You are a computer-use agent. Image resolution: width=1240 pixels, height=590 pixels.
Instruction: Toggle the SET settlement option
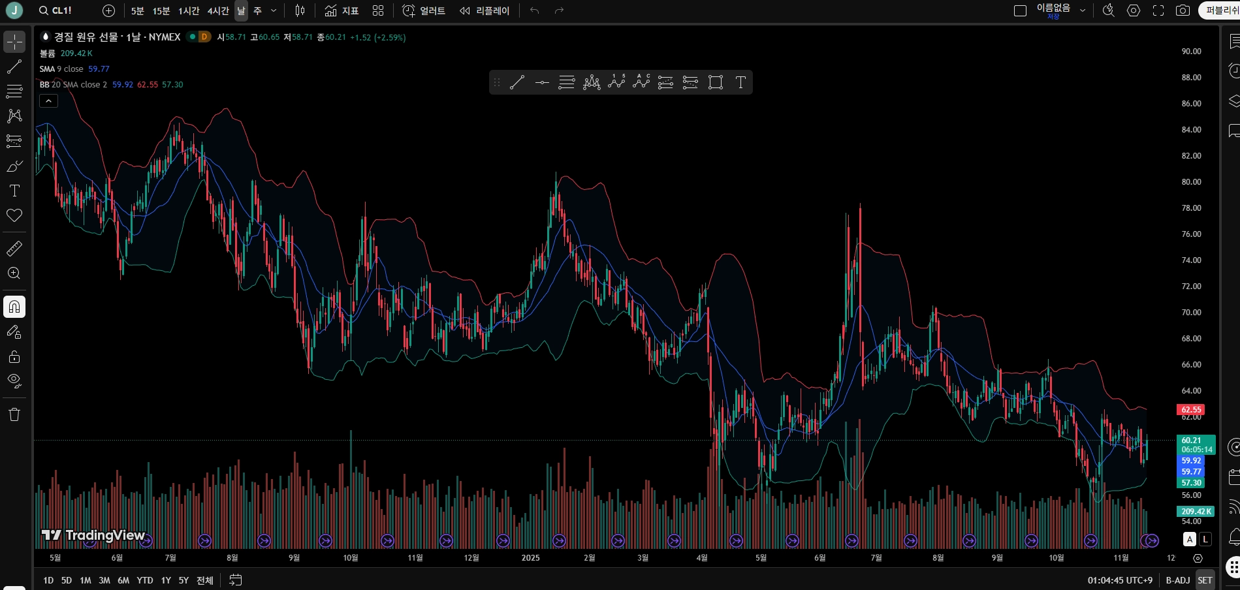pyautogui.click(x=1205, y=580)
